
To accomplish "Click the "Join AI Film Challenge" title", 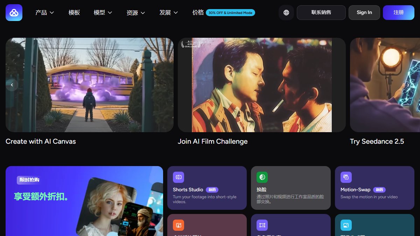I will [213, 142].
